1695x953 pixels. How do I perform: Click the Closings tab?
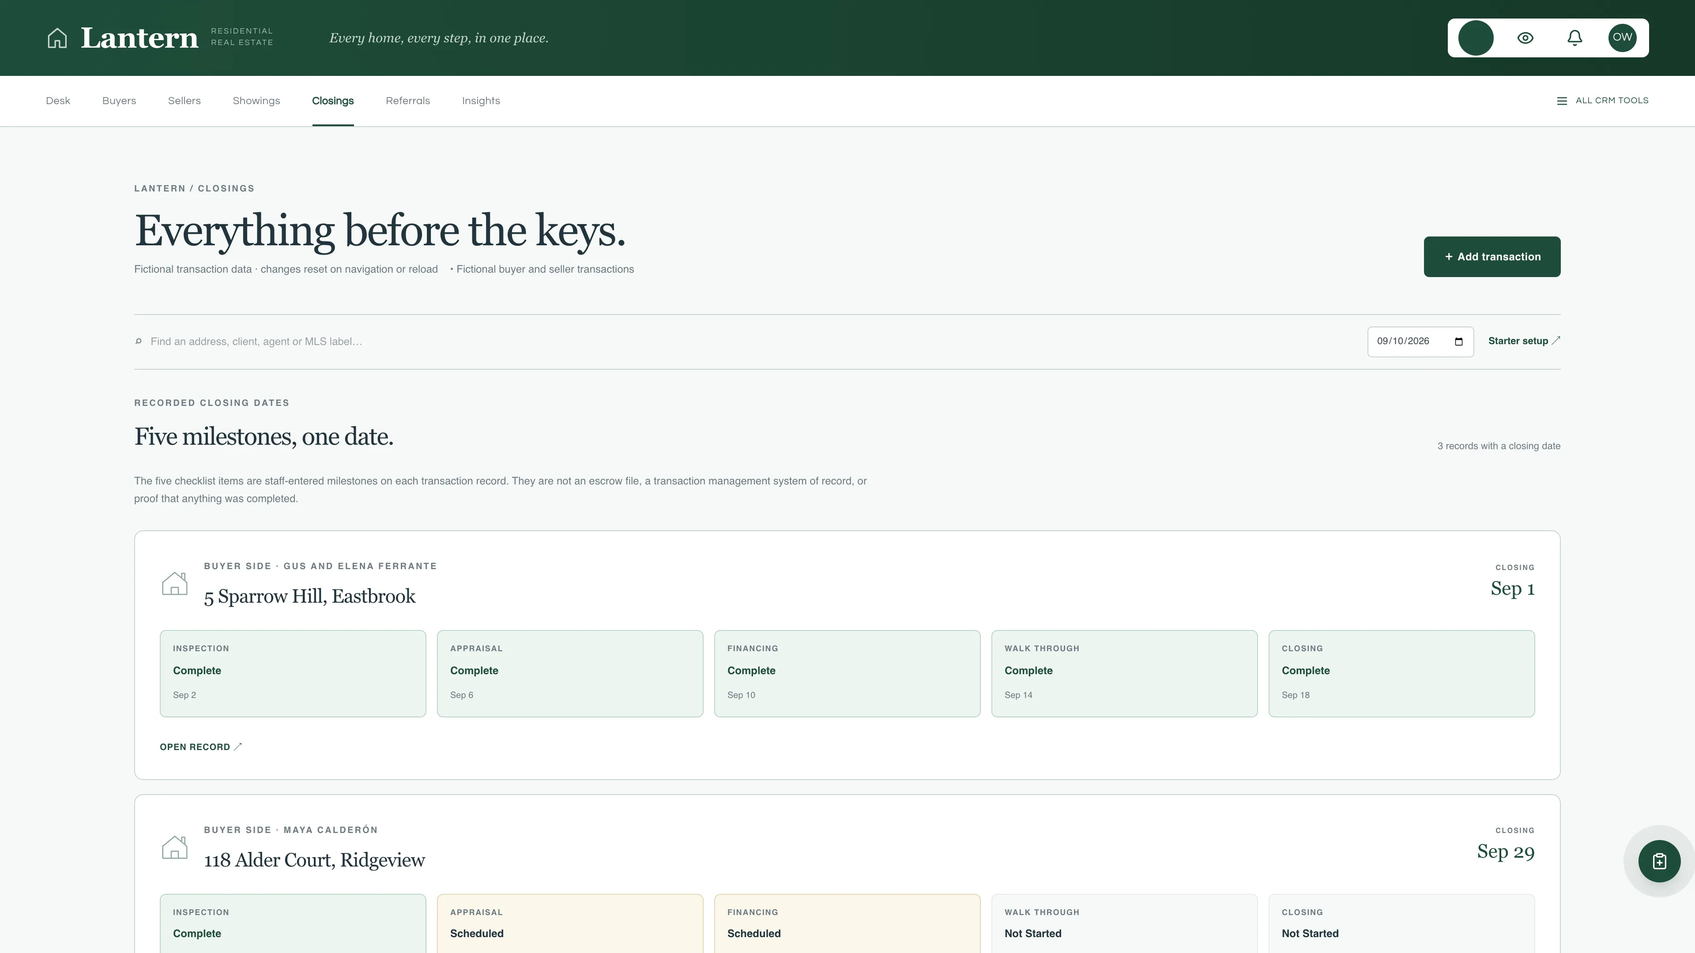(x=333, y=101)
